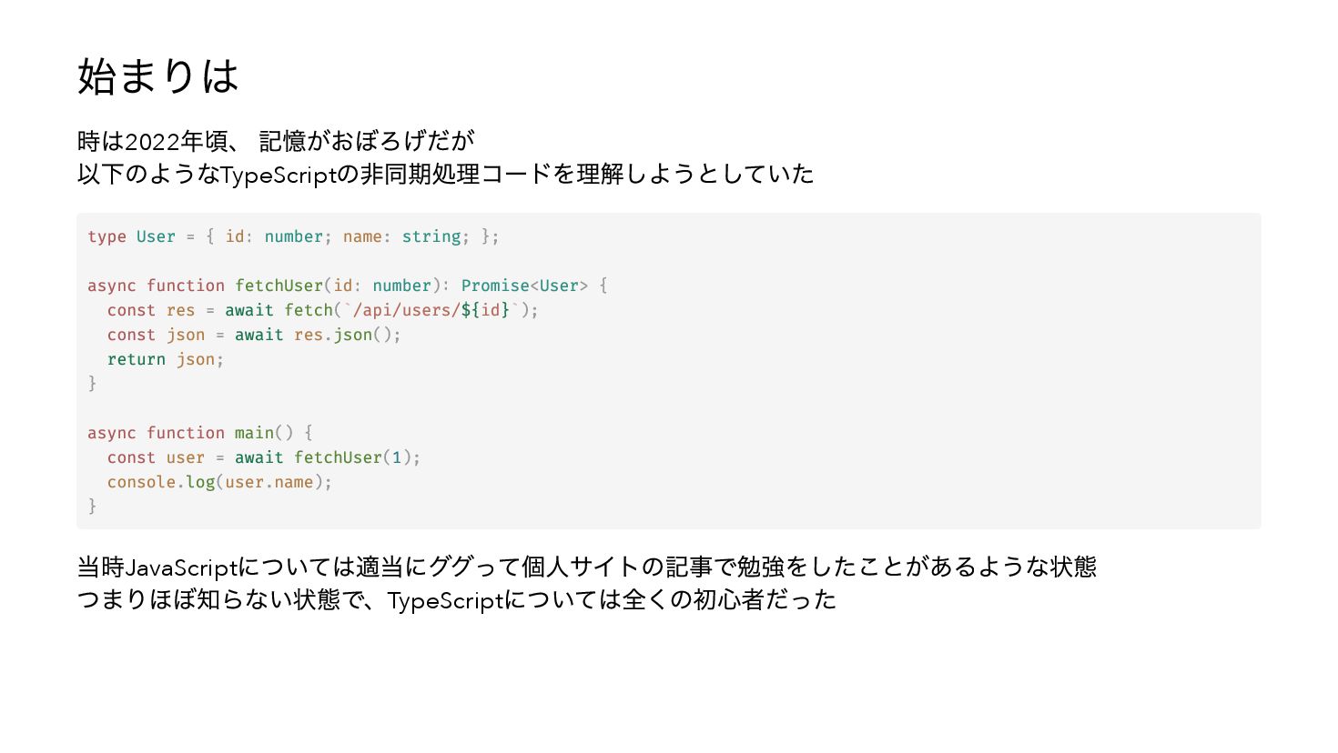Click the last line starting with つまりほぼ知らない
The height and width of the screenshot is (753, 1338).
point(456,600)
